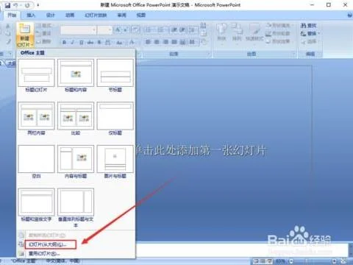Image resolution: width=353 pixels, height=265 pixels.
Task: Switch to the 插入 ribbon tab
Action: point(31,15)
